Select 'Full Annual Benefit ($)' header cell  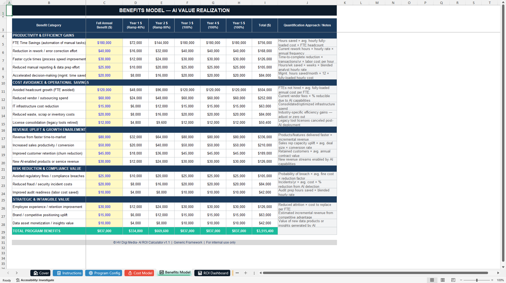(104, 25)
